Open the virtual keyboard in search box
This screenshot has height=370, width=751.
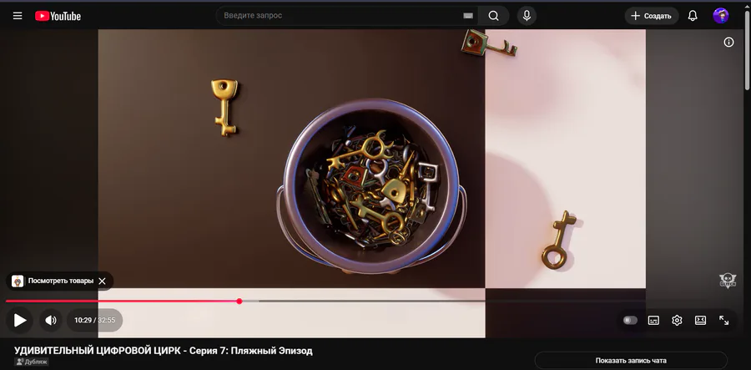[468, 16]
